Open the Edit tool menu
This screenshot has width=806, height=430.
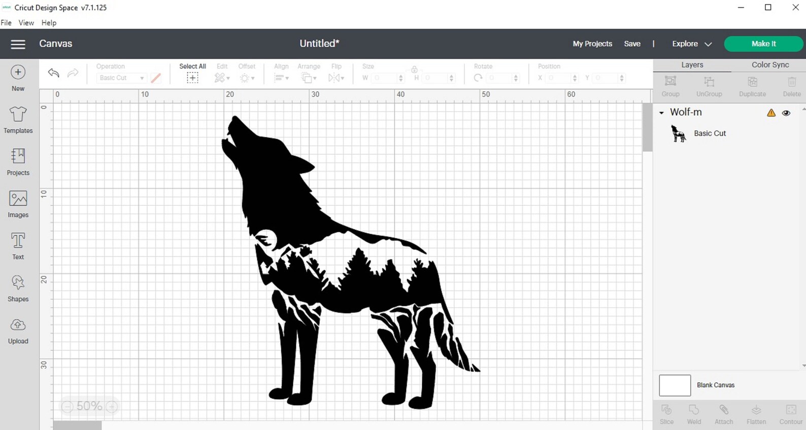tap(222, 78)
